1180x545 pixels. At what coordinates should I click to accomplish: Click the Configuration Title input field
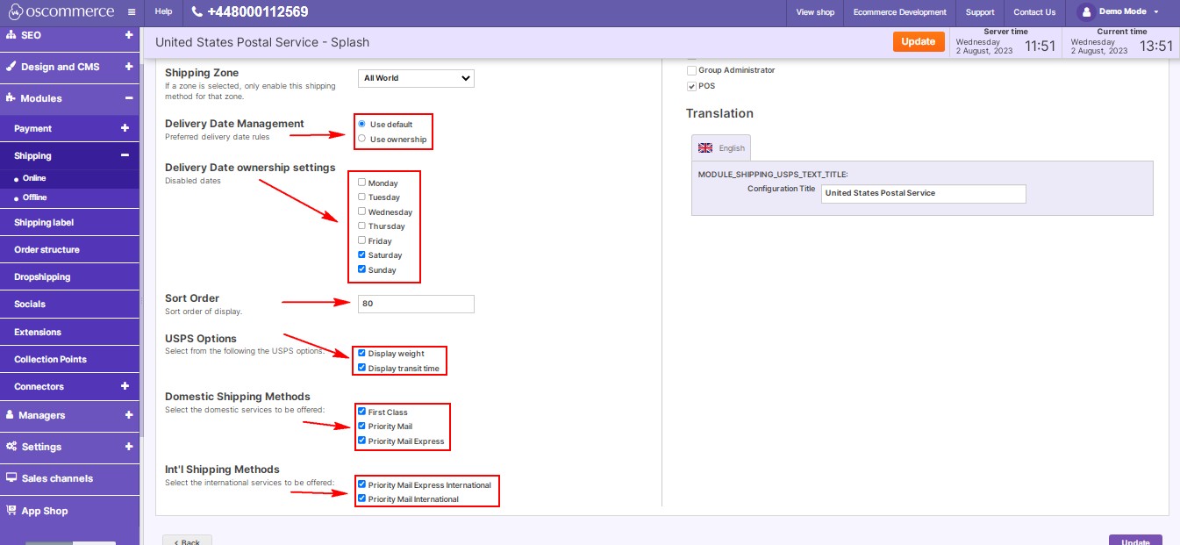click(924, 193)
